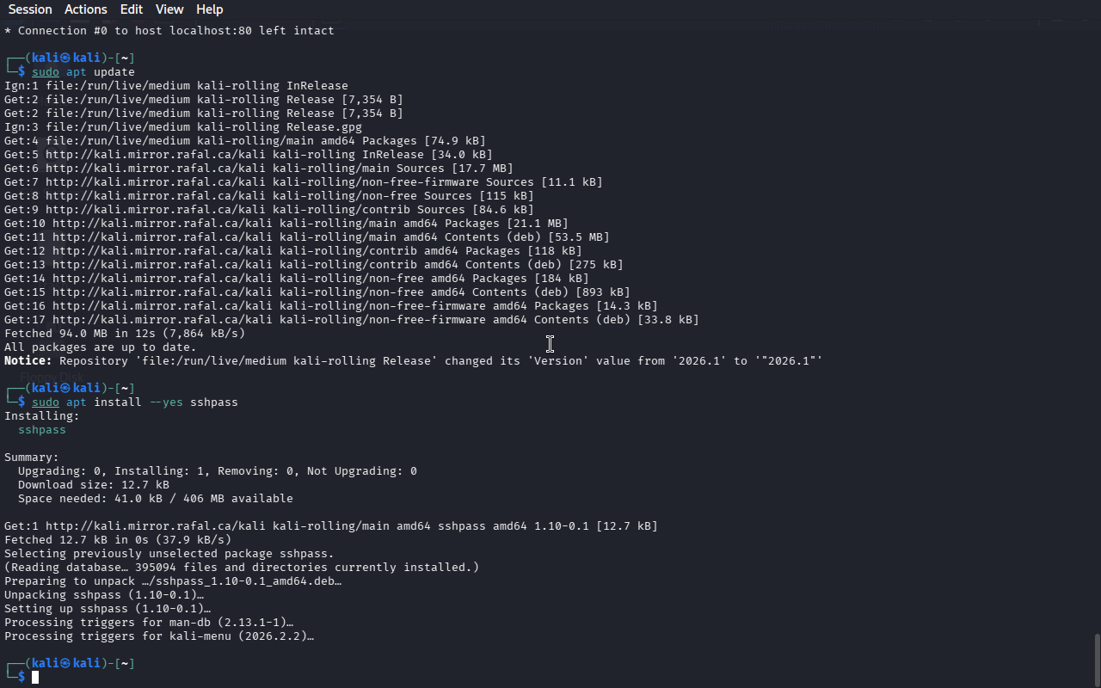Open the Edit menu
The image size is (1101, 688).
(x=132, y=9)
